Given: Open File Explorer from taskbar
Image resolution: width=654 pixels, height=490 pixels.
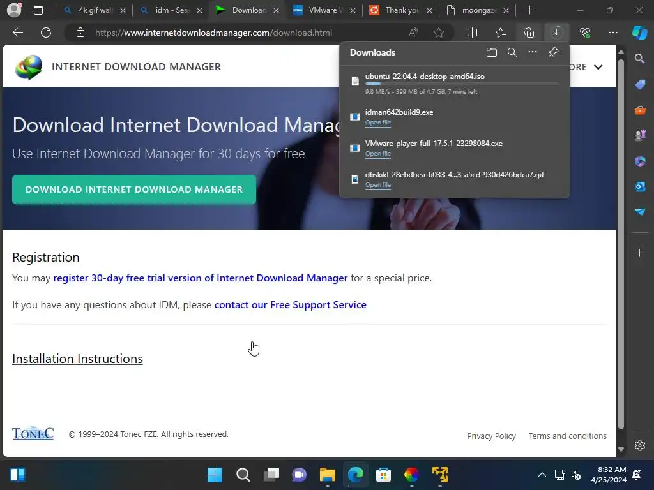Looking at the screenshot, I should (328, 475).
